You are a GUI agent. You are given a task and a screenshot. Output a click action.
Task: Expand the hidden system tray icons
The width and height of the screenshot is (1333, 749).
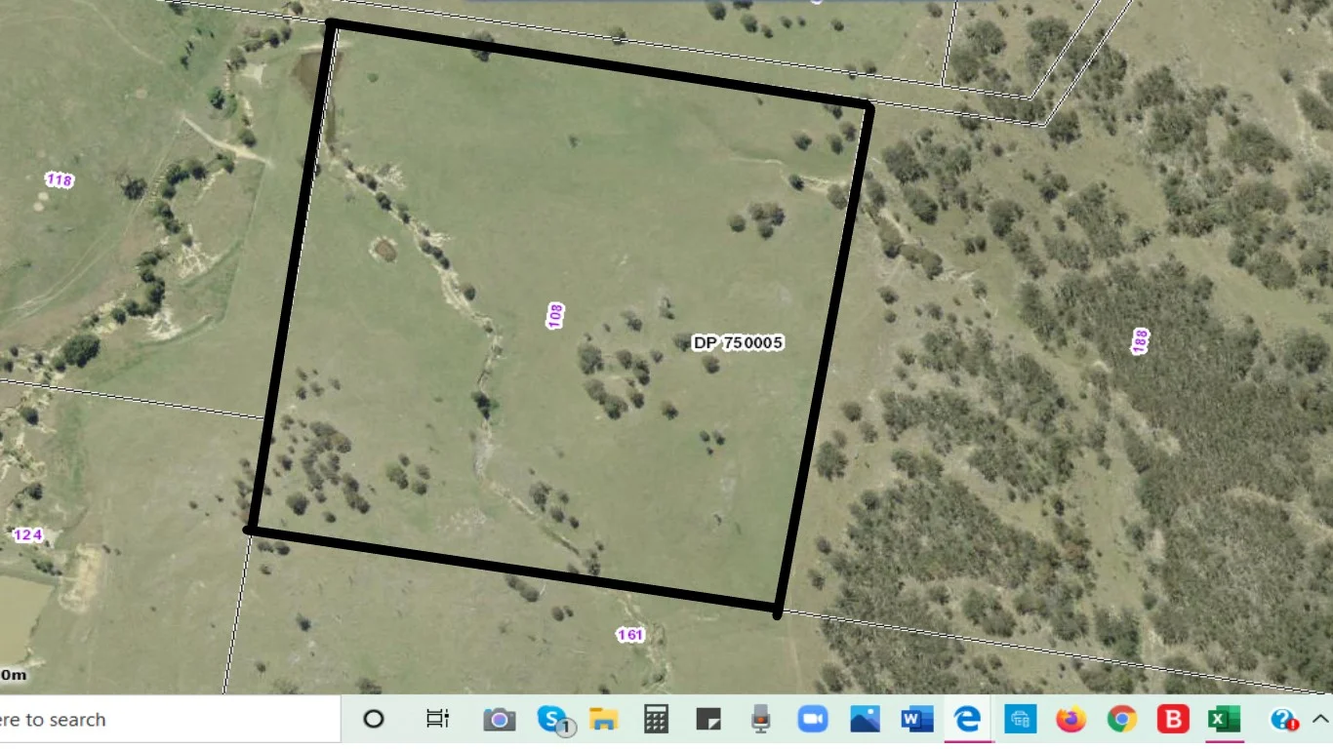tap(1320, 720)
